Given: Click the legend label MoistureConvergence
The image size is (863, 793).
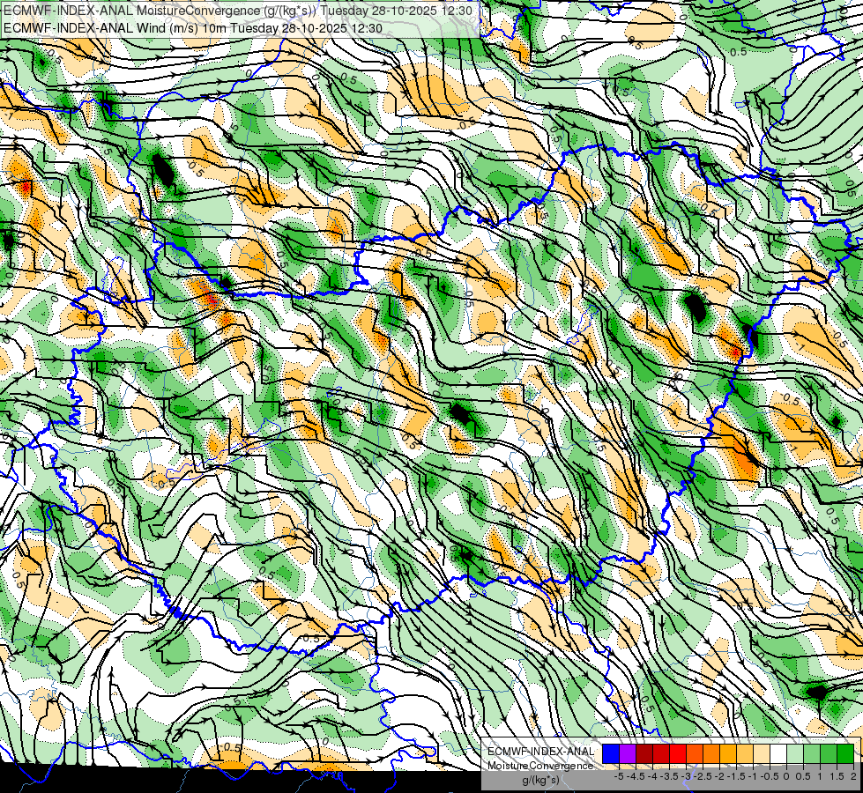Looking at the screenshot, I should (x=540, y=766).
